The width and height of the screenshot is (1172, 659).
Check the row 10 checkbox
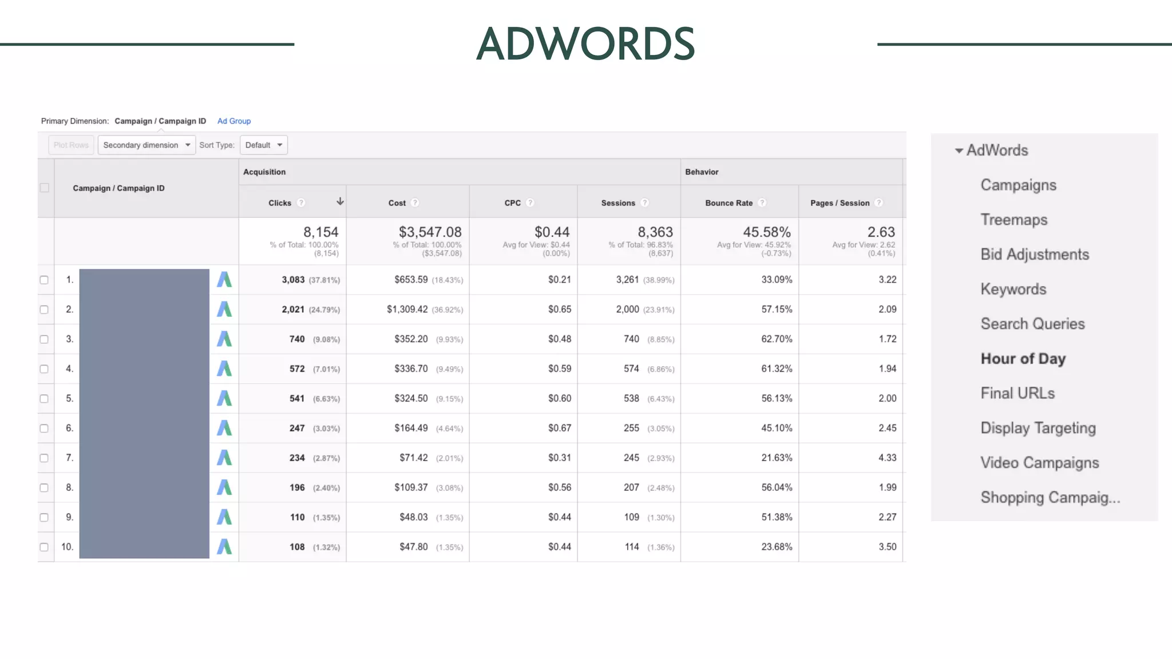(44, 547)
